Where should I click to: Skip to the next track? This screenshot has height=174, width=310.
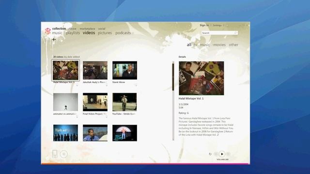(228, 154)
